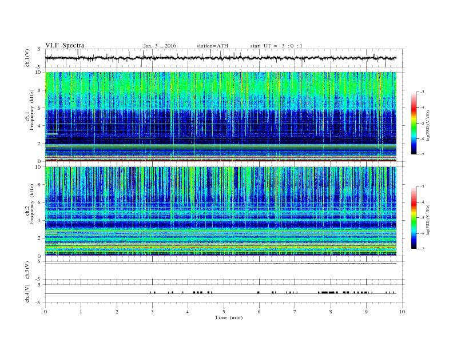Screen dimensions: 453x350
Task: Click the ch.2 spectrogram image
Action: tap(221, 212)
